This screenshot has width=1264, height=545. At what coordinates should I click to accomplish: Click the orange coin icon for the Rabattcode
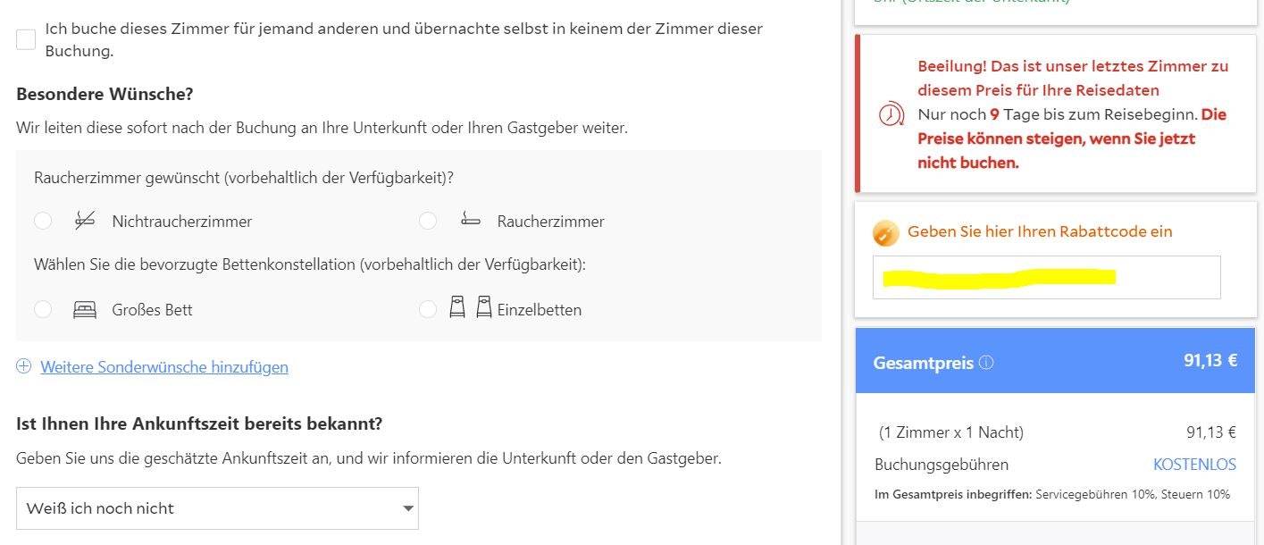click(x=883, y=231)
